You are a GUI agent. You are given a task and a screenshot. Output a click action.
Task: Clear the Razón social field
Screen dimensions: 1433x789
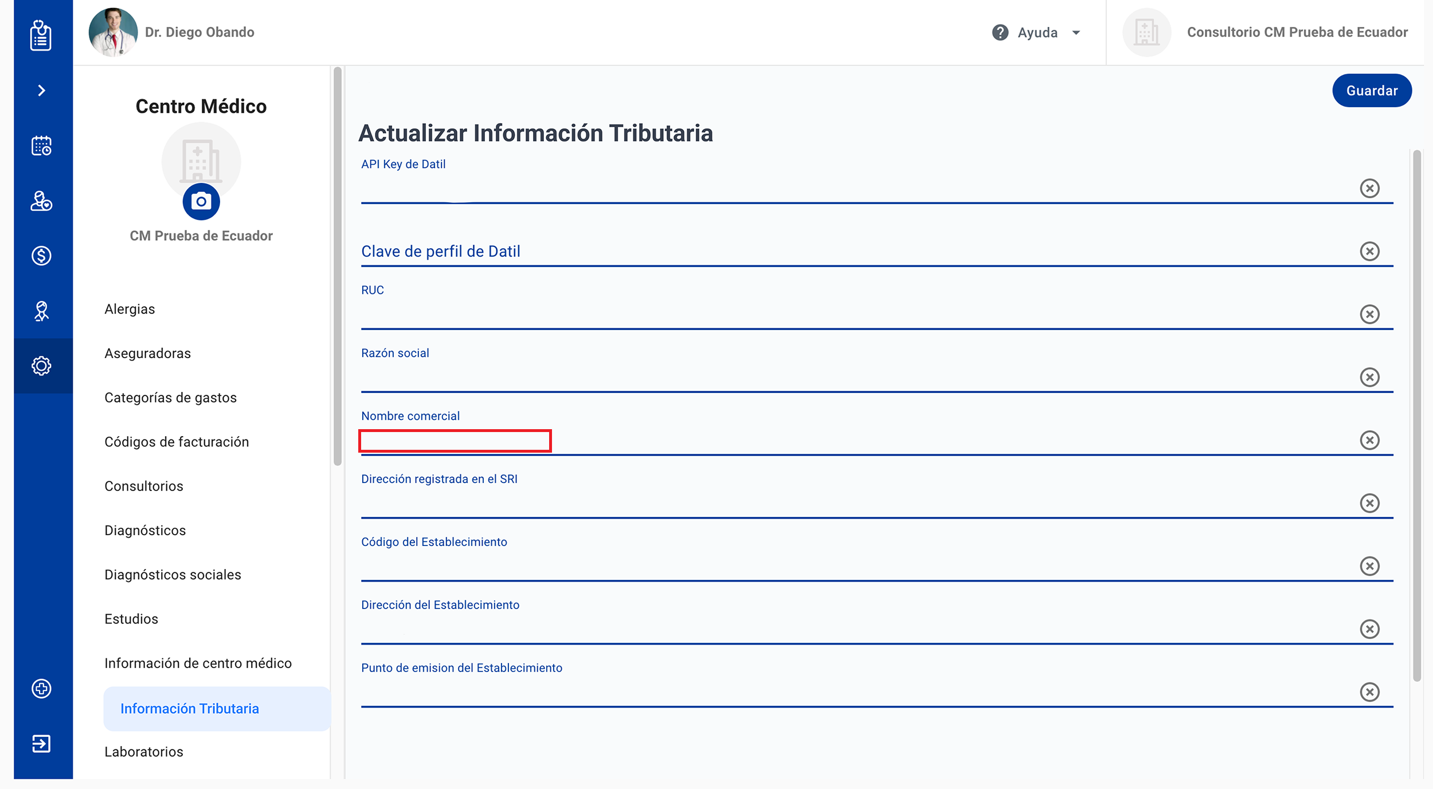coord(1369,377)
